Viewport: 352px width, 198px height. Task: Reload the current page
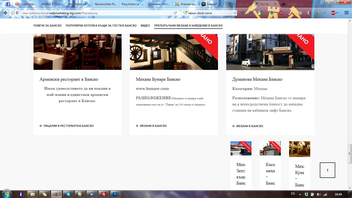[x=175, y=13]
